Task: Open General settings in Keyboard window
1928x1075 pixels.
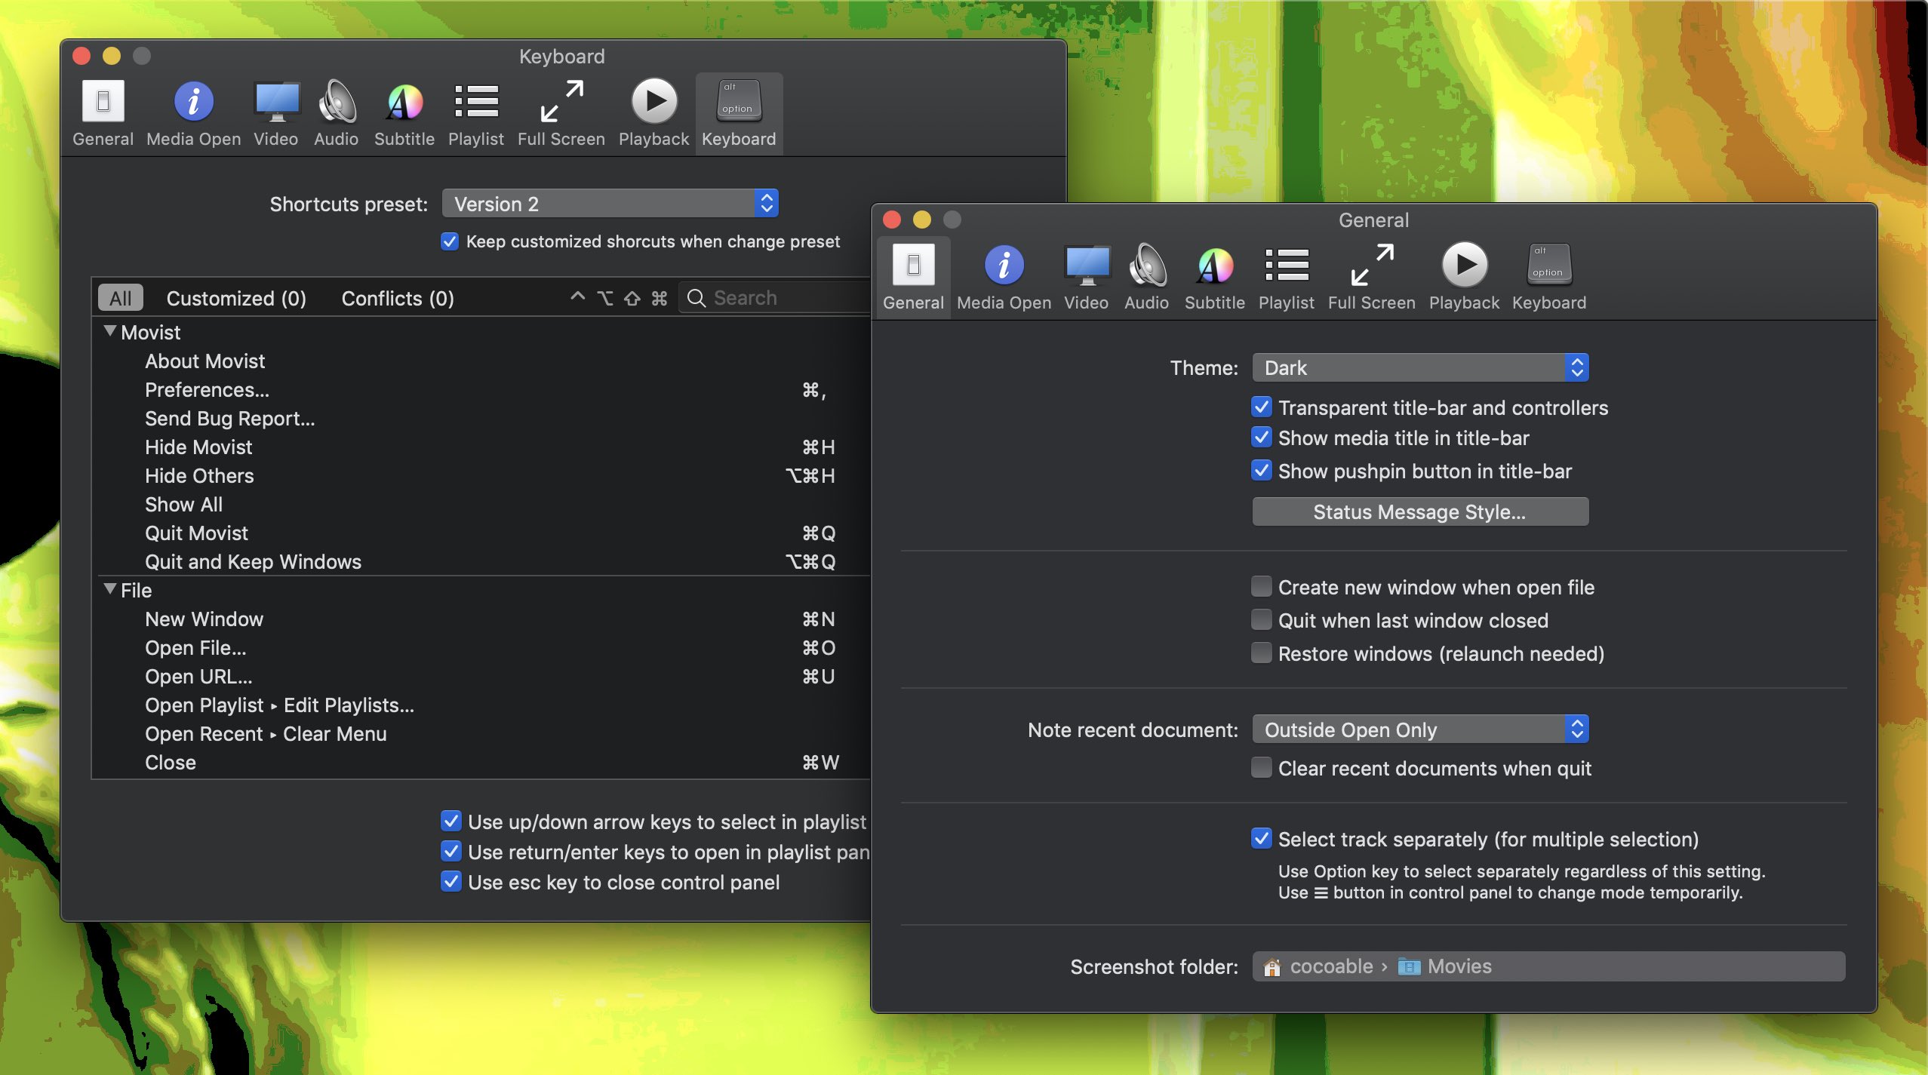Action: [x=102, y=111]
